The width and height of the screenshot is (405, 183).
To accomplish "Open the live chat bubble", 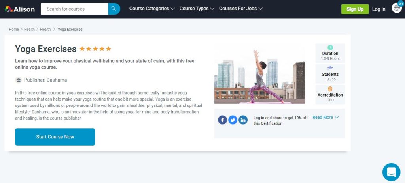I will coord(391,172).
